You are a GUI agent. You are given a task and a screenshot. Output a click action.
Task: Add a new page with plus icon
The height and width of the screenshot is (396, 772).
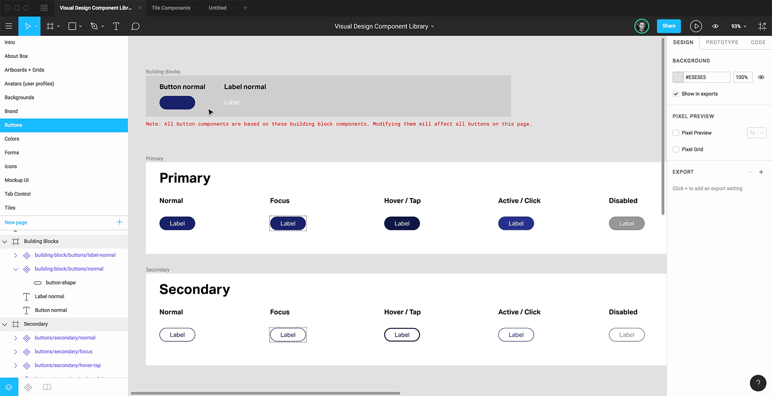tap(120, 222)
